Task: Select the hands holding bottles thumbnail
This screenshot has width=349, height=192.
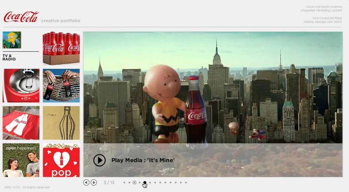Action: pyautogui.click(x=61, y=86)
